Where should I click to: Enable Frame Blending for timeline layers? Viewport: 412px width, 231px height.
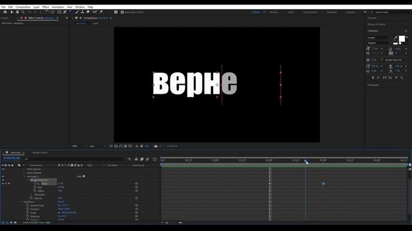(142, 159)
